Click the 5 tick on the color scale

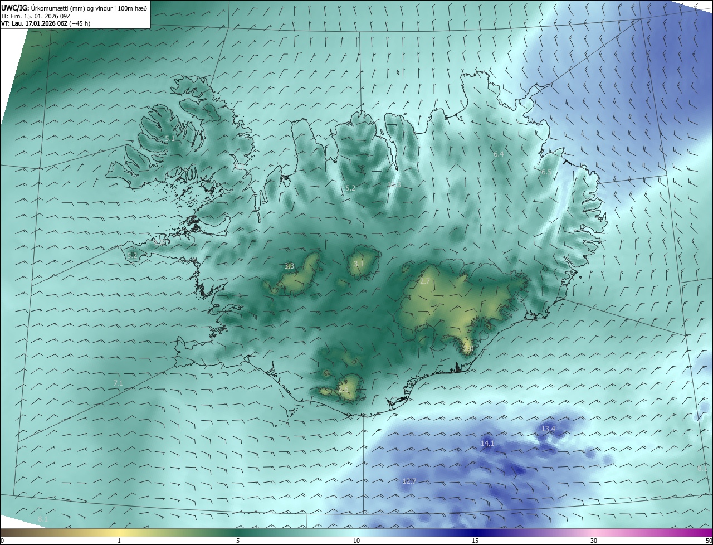pyautogui.click(x=238, y=541)
